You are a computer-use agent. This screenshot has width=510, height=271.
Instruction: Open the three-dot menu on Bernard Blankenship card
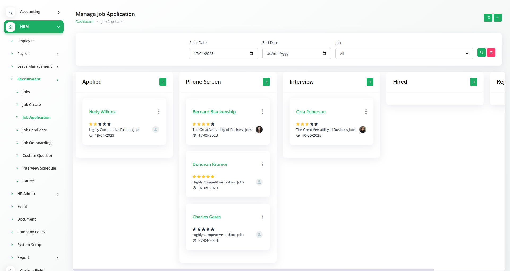point(262,112)
